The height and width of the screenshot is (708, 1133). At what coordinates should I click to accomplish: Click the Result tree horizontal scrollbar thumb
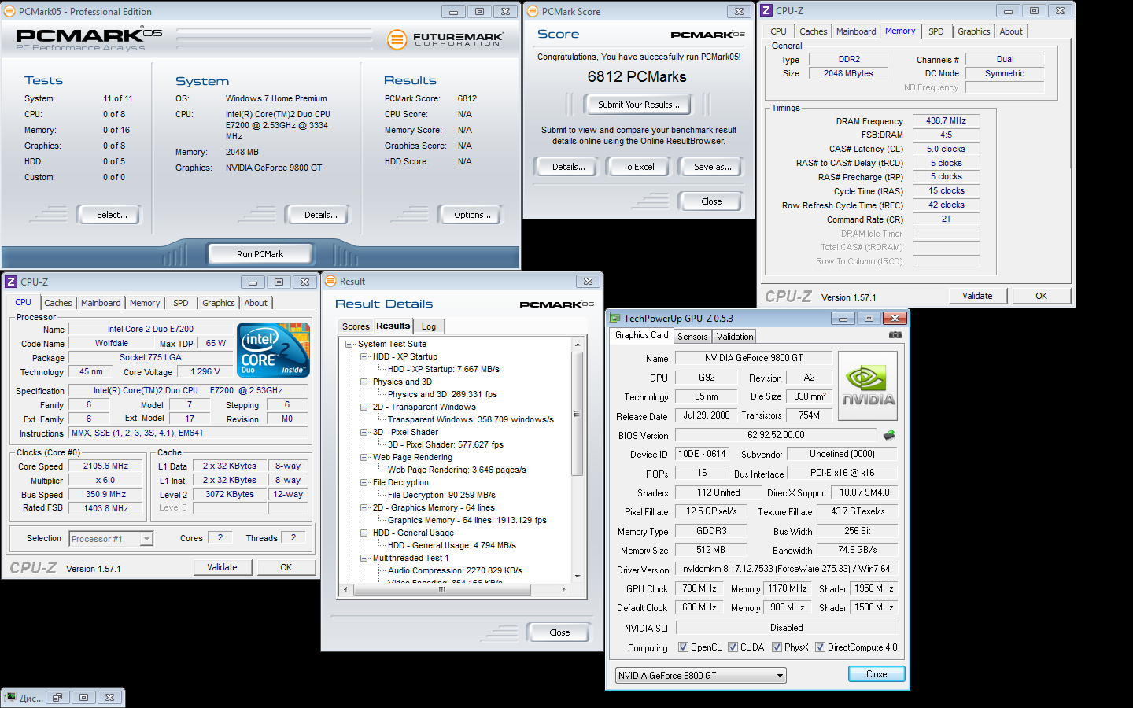[442, 588]
